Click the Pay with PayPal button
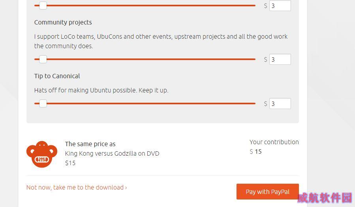355x207 pixels. [268, 192]
